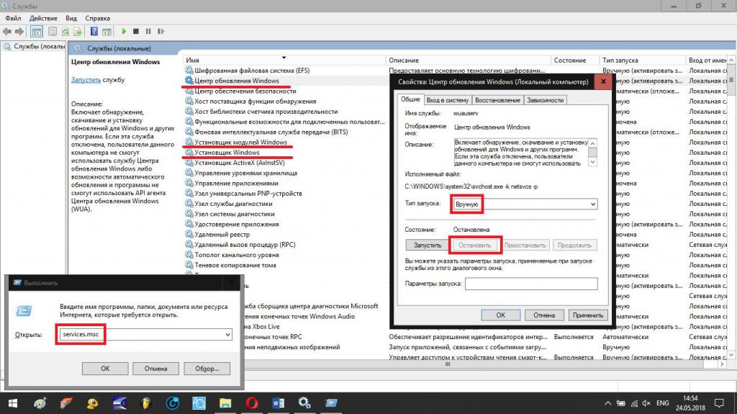This screenshot has height=414, width=737.
Task: Close the properties dialog with red X
Action: (x=602, y=82)
